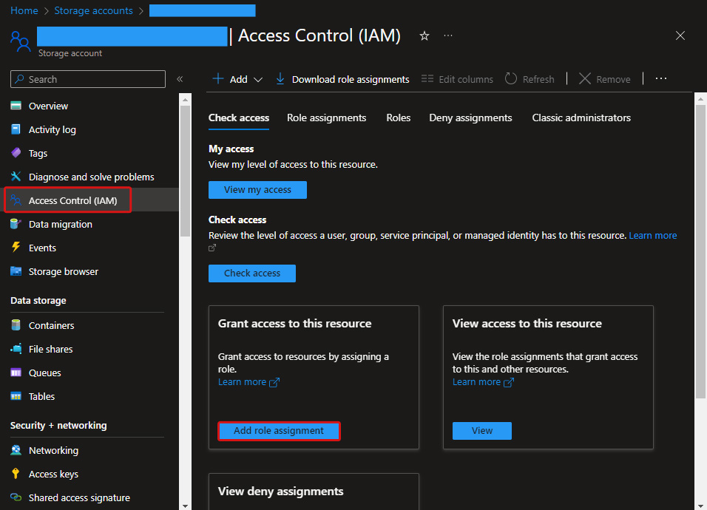
Task: Open Learn more in Grant access card
Action: [248, 382]
